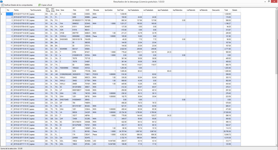
Task: Click the Descuento column header
Action: (x=217, y=10)
